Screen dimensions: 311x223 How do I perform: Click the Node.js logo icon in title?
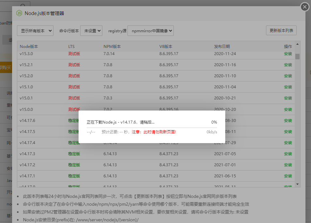[19, 13]
